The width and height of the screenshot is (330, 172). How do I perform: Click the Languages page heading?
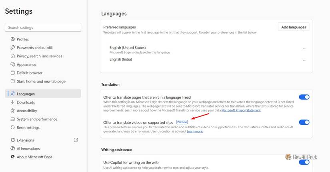pyautogui.click(x=114, y=14)
